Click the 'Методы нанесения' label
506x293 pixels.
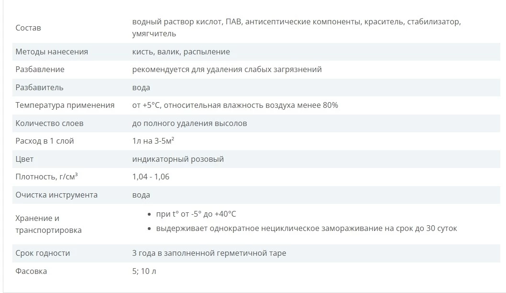(52, 52)
